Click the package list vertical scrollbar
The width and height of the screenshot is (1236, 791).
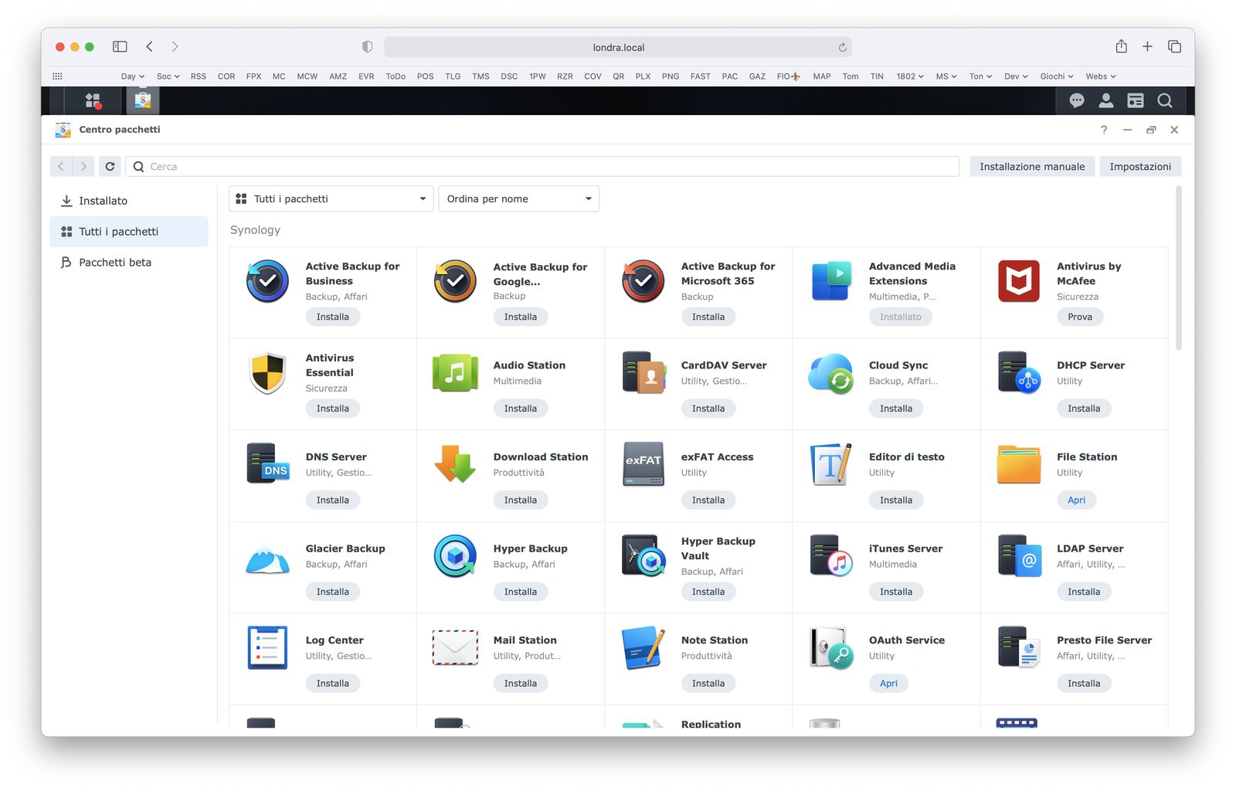click(1178, 269)
